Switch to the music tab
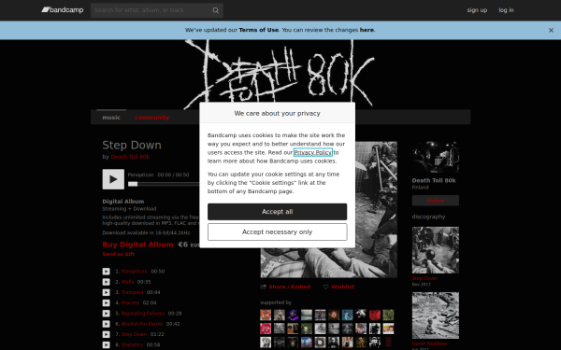 tap(111, 118)
